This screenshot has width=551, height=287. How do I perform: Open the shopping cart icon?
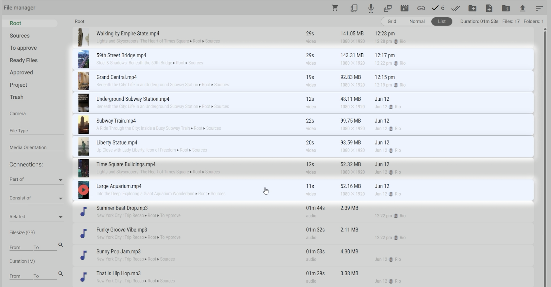click(x=335, y=8)
